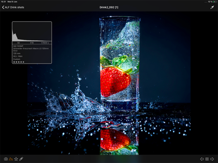Toggle the orange histogram overlay icon

[11, 159]
